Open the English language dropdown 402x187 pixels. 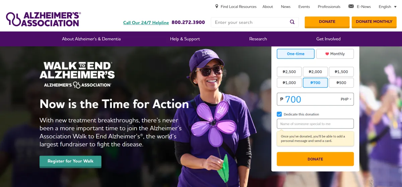[x=387, y=7]
